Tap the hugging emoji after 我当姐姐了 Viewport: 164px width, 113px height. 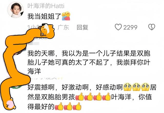pyautogui.click(x=66, y=16)
